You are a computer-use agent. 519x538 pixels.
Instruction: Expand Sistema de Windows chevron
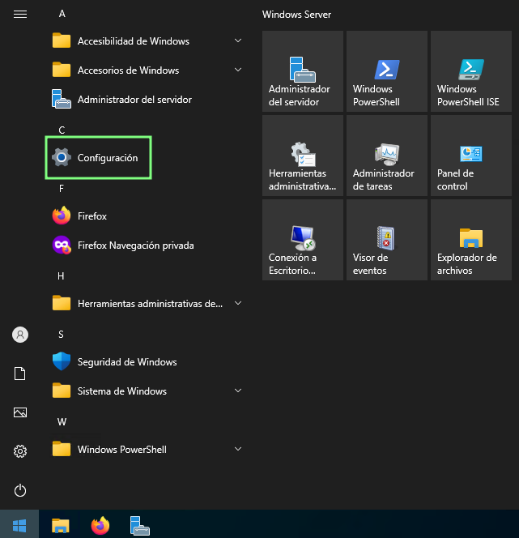click(x=238, y=391)
